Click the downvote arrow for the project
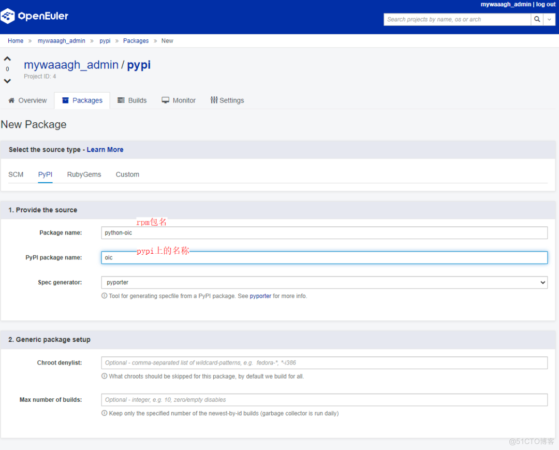559x450 pixels. pyautogui.click(x=7, y=80)
